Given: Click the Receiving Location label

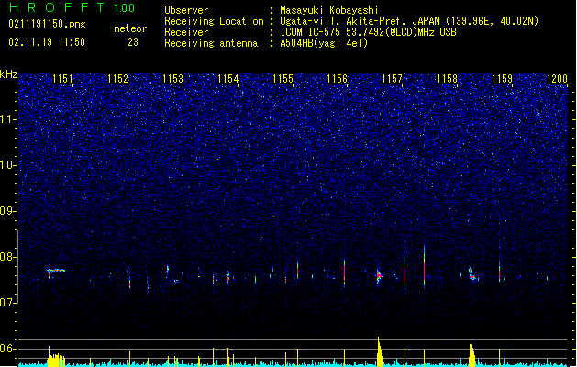Looking at the screenshot, I should [214, 21].
